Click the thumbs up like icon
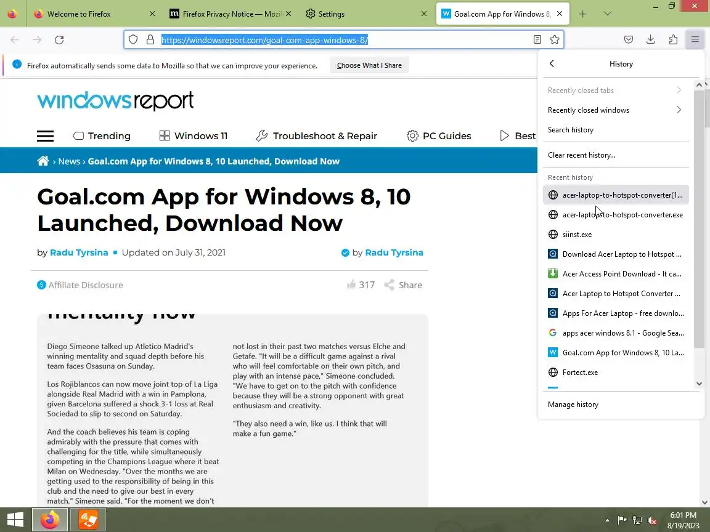Viewport: 710px width, 532px height. point(351,284)
